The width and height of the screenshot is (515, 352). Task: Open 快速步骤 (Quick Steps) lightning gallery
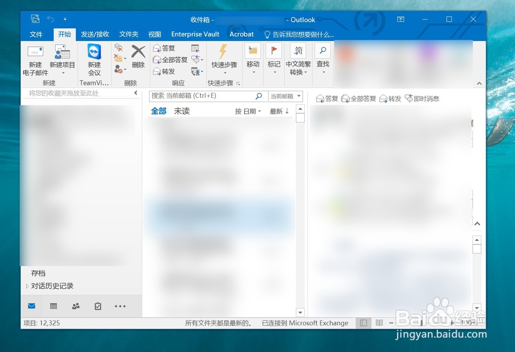[224, 59]
